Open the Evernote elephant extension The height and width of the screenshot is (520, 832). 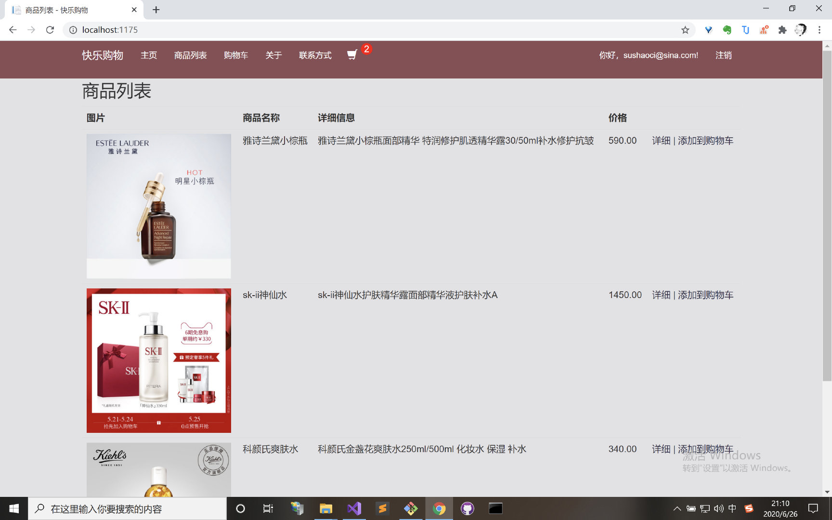pyautogui.click(x=727, y=30)
